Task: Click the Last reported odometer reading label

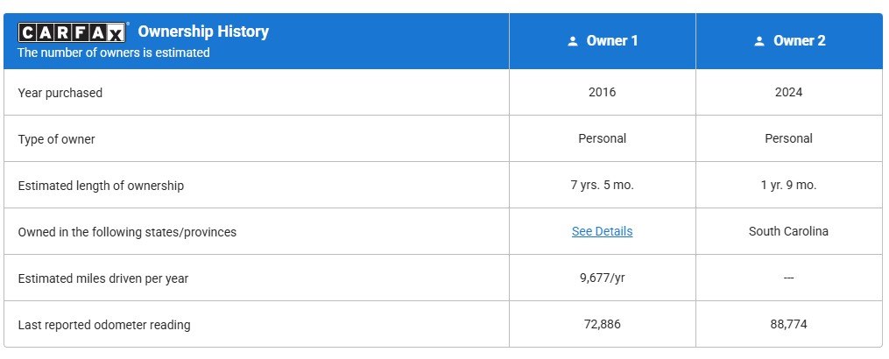Action: click(103, 326)
